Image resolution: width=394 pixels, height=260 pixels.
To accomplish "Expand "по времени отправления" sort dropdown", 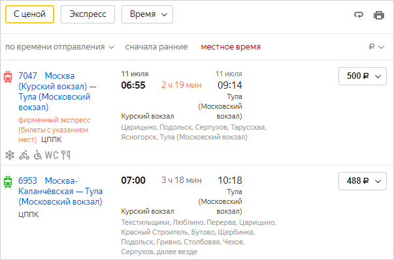I will click(60, 47).
